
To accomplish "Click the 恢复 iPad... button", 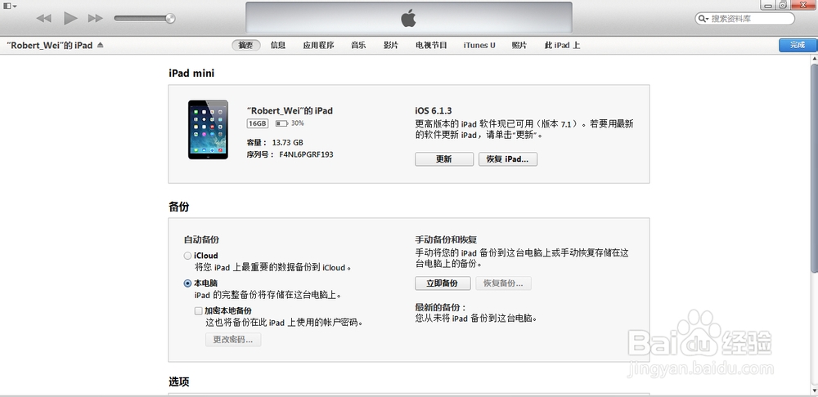I will tap(508, 159).
